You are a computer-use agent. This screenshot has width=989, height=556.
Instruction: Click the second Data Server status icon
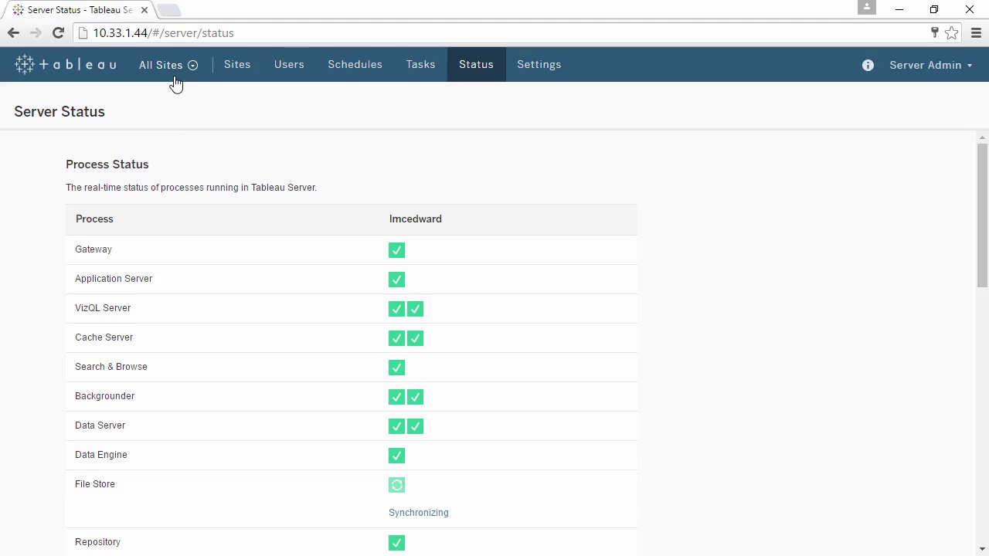pyautogui.click(x=416, y=426)
